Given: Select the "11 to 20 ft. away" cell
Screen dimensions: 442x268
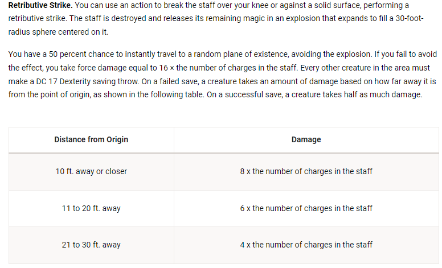Looking at the screenshot, I should 91,208.
